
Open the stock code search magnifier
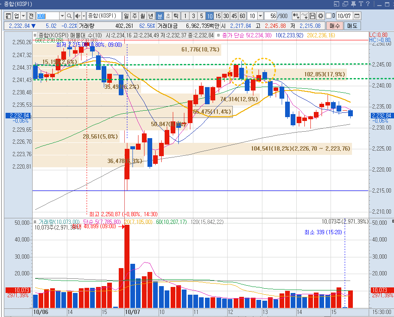69,16
